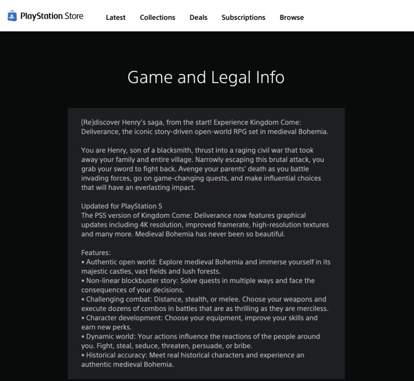Select the 'Dynamic world' bullet point
The width and height of the screenshot is (414, 381).
200,341
